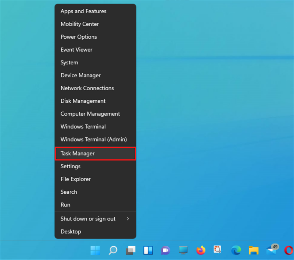The height and width of the screenshot is (260, 294).
Task: Select System in the context menu
Action: (x=95, y=63)
